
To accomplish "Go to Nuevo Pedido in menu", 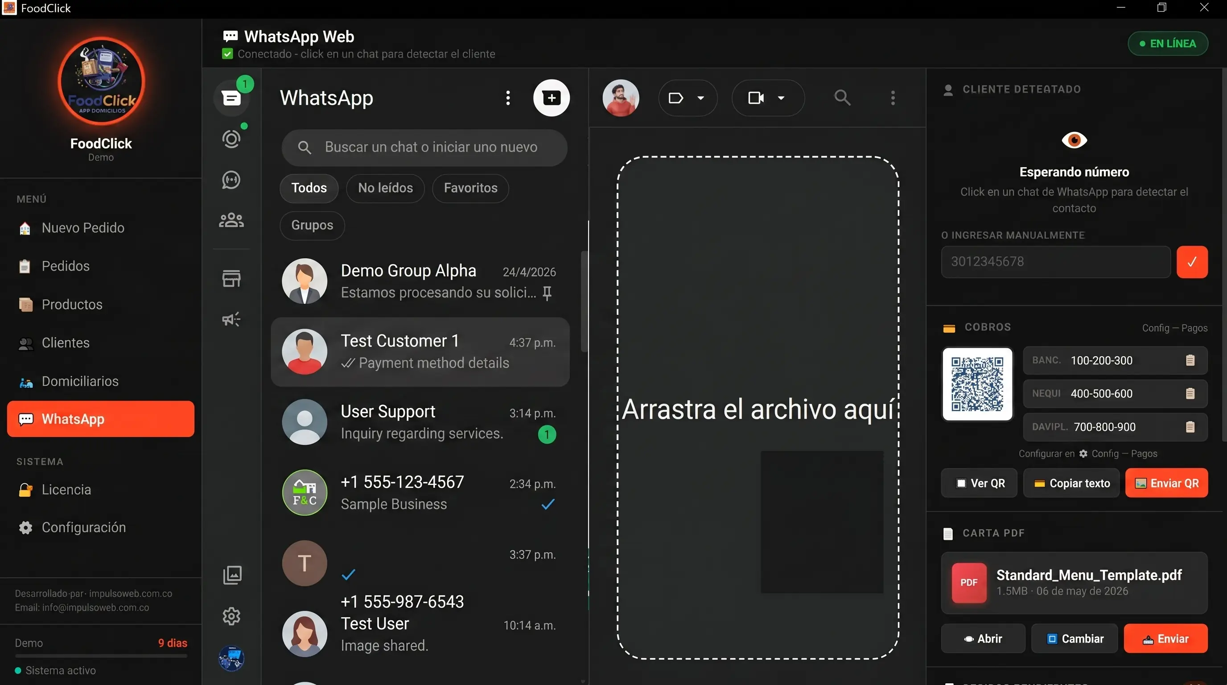I will pos(100,228).
